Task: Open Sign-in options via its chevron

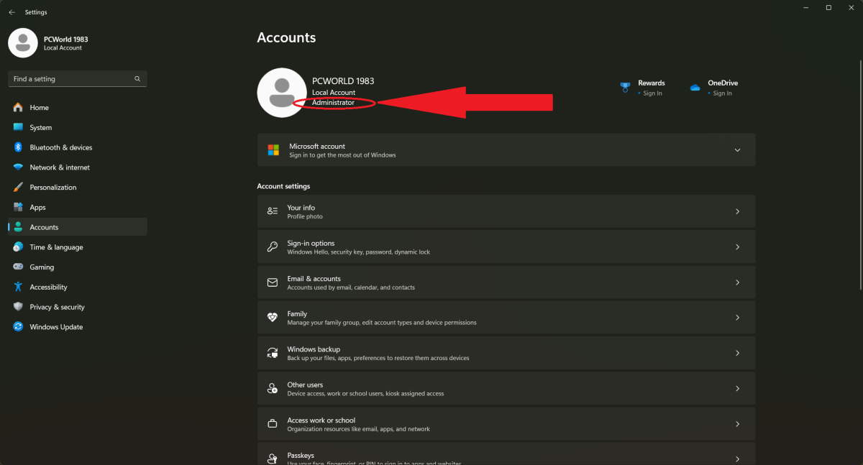Action: pos(737,247)
